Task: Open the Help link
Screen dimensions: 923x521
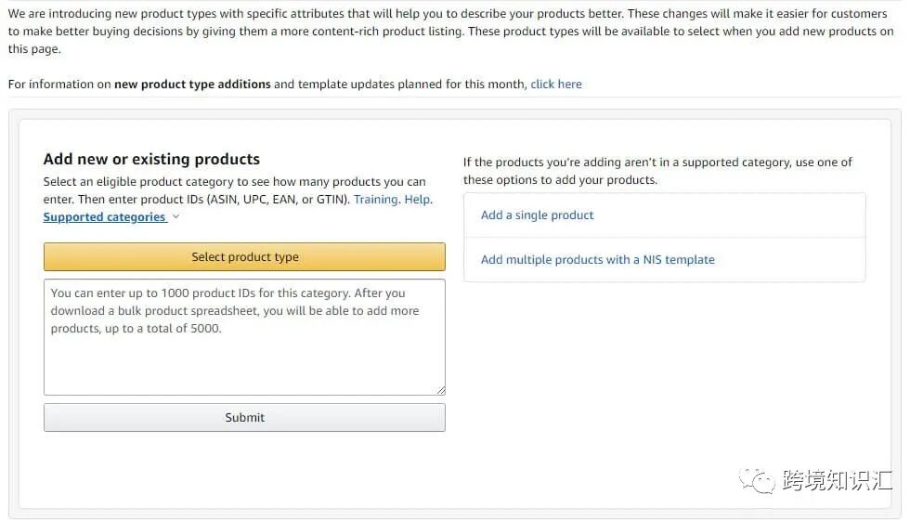Action: 418,200
